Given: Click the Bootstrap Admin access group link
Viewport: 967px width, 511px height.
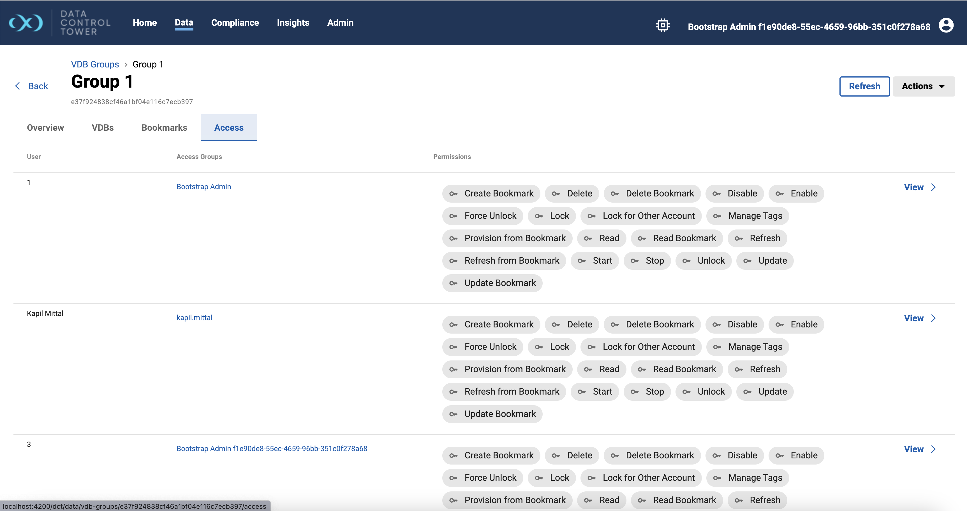Looking at the screenshot, I should [x=203, y=187].
